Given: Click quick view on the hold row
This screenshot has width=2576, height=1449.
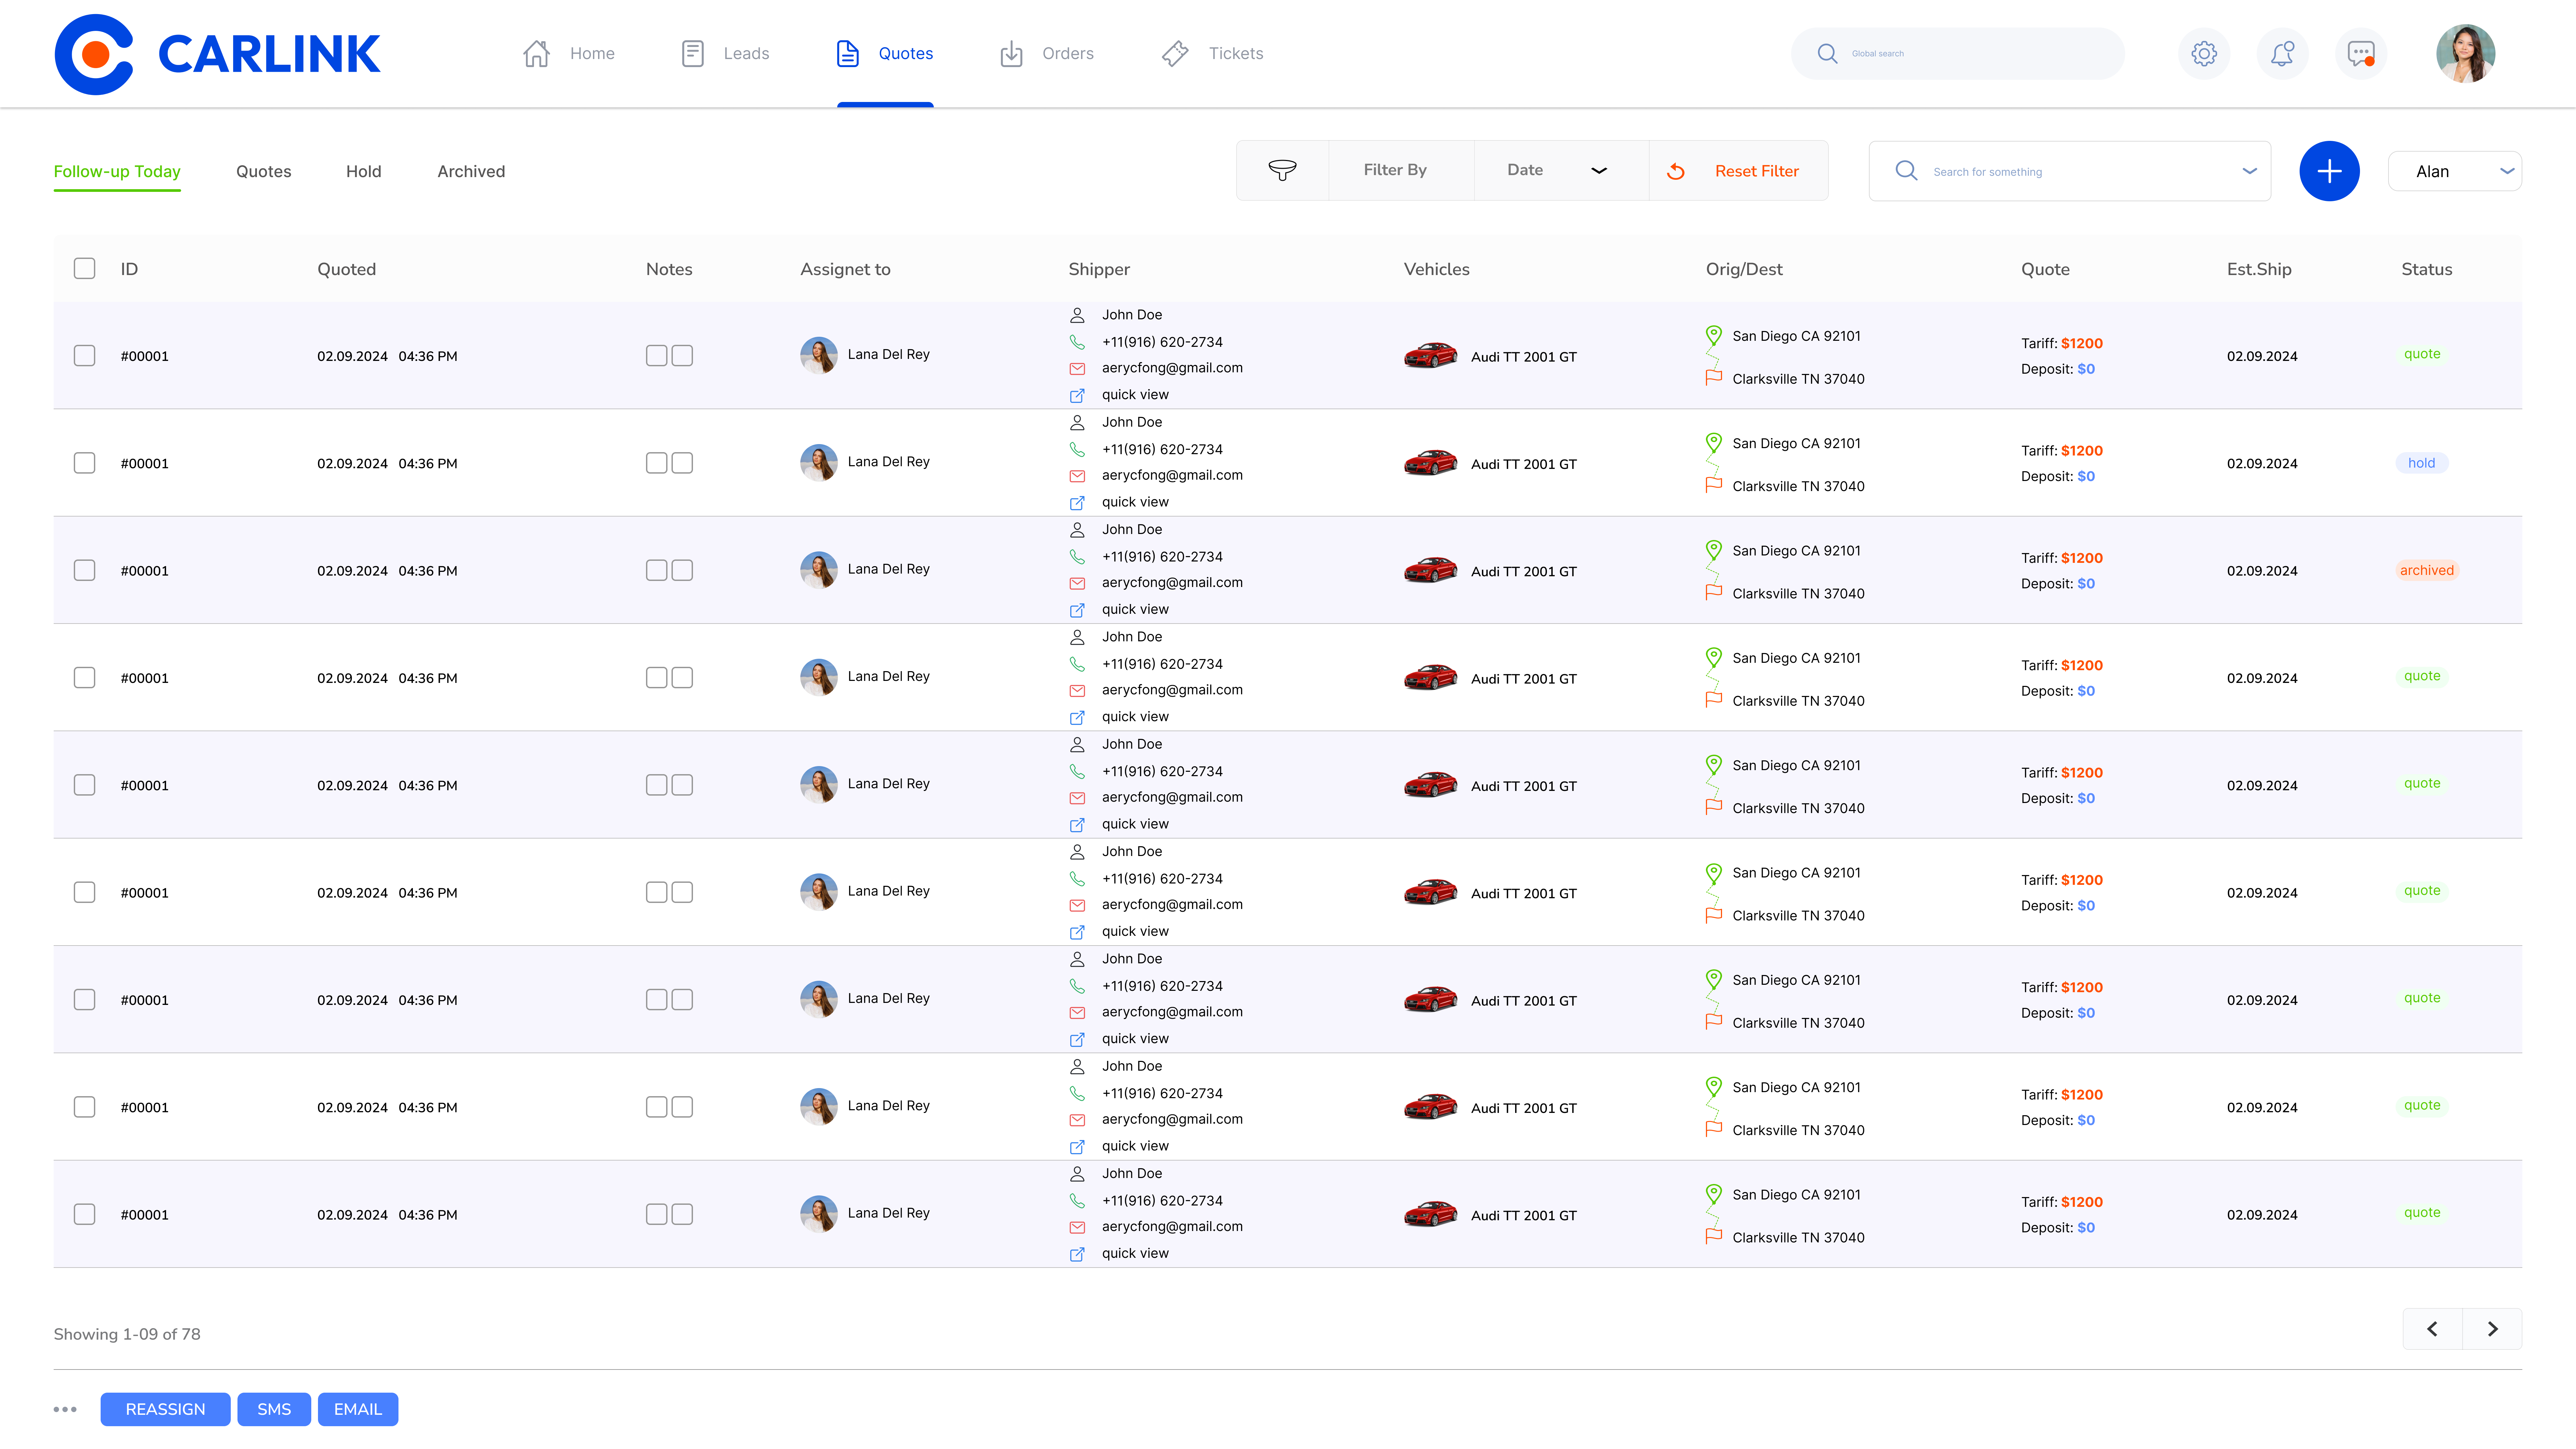Looking at the screenshot, I should [1135, 501].
